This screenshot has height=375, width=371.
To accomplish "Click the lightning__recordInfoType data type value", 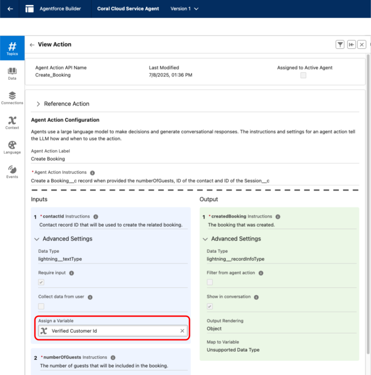I will pos(236,259).
